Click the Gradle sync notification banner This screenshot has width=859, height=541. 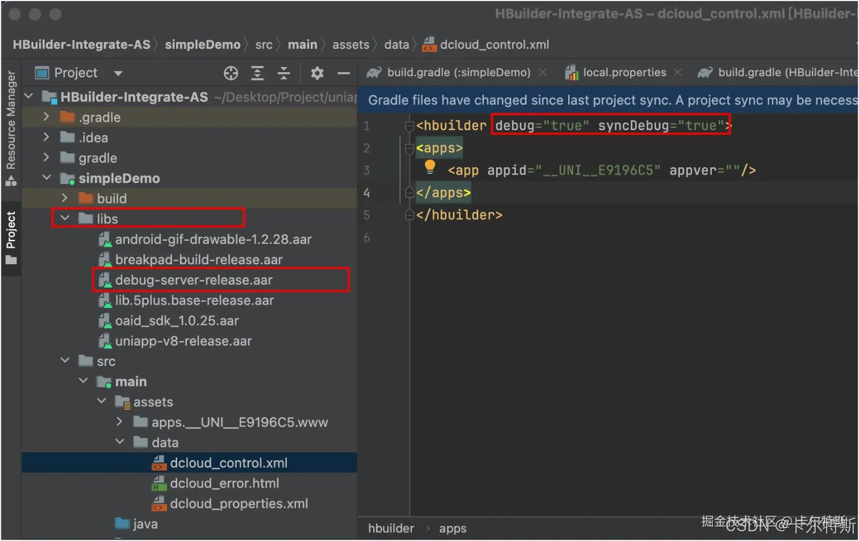point(608,100)
